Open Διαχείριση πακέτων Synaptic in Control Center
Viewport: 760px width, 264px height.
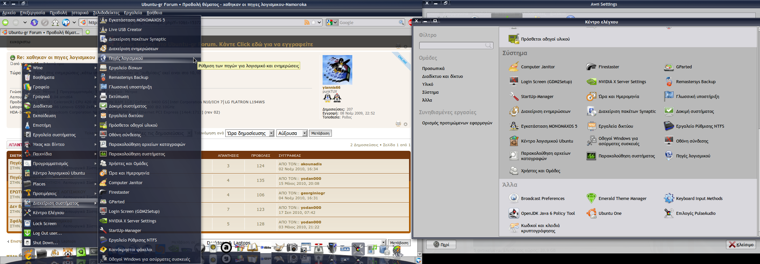tap(621, 111)
